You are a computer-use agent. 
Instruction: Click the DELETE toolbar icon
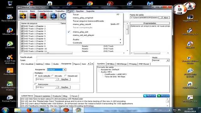tap(33, 16)
